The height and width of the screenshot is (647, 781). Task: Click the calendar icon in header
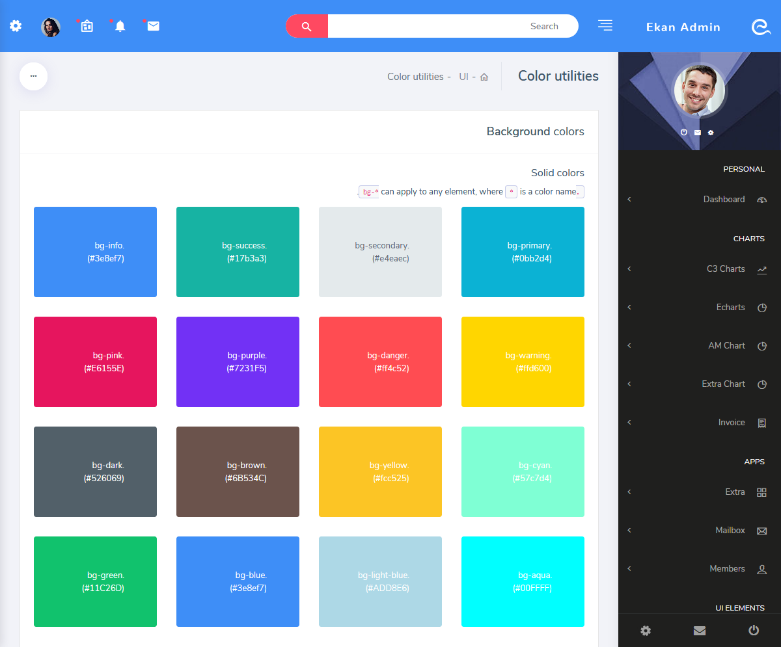(87, 26)
